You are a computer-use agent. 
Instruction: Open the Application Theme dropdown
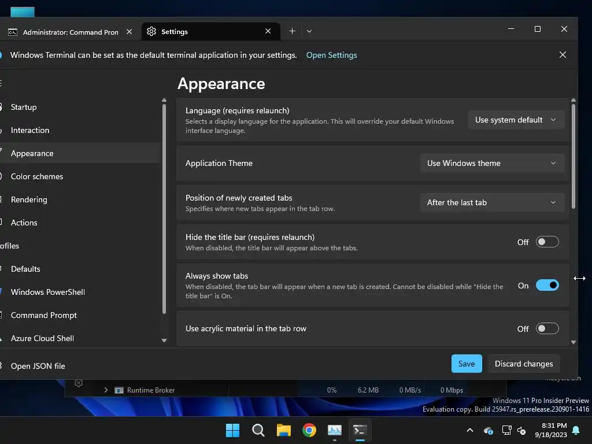click(492, 164)
